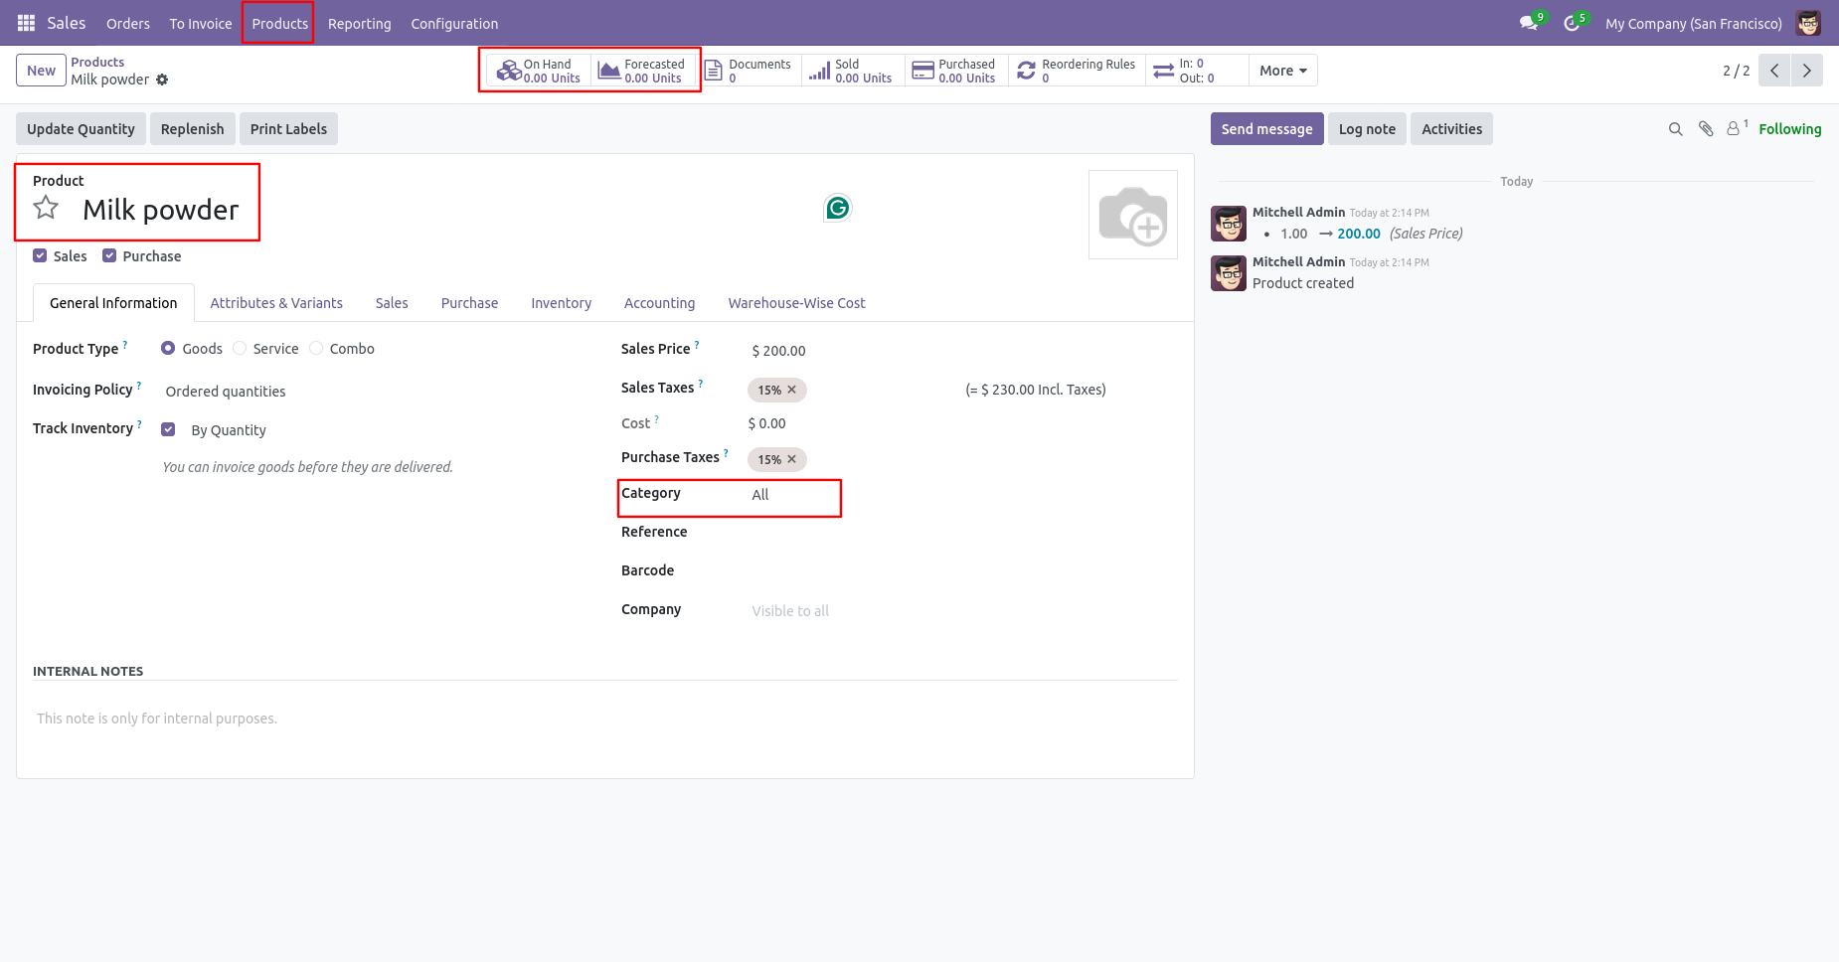This screenshot has height=962, width=1839.
Task: Open Forecasted units stat button
Action: pyautogui.click(x=643, y=71)
